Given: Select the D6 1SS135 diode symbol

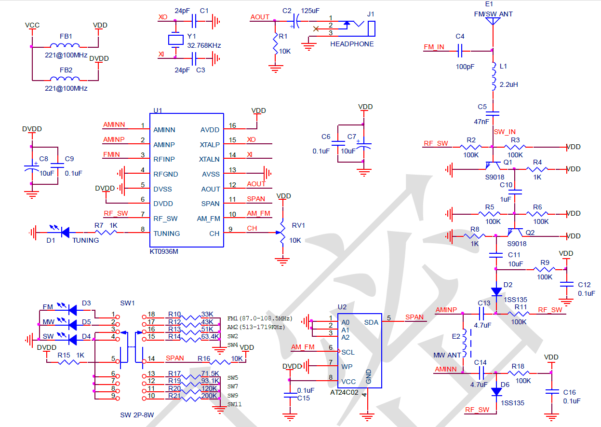Looking at the screenshot, I should [496, 391].
